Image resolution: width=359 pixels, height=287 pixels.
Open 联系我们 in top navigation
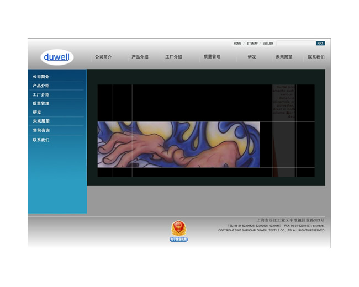tap(316, 57)
